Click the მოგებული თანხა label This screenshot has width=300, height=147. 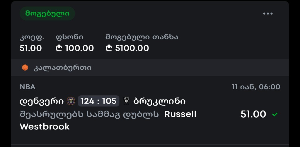[142, 37]
